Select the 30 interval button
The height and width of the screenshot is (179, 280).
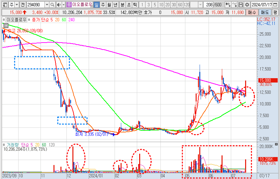click(174, 5)
